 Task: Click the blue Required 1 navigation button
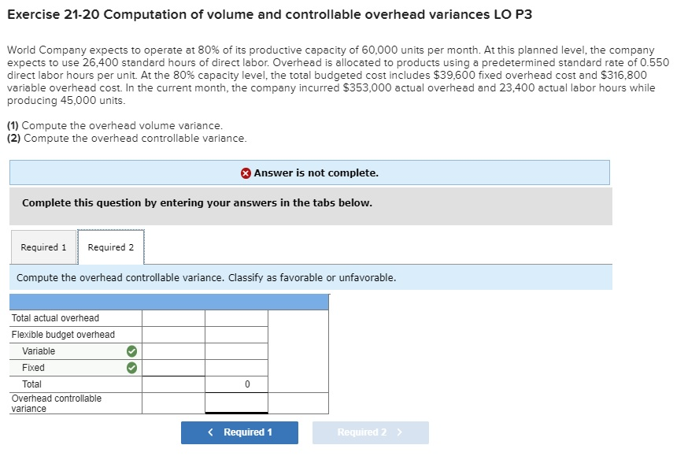(x=239, y=432)
